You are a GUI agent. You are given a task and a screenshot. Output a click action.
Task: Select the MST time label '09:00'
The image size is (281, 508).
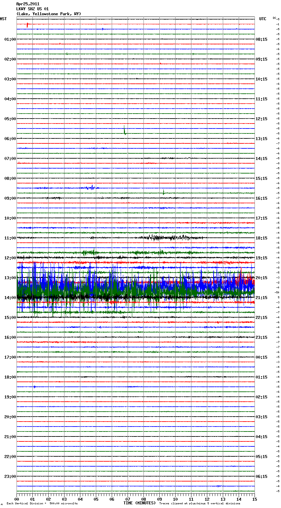coord(10,198)
